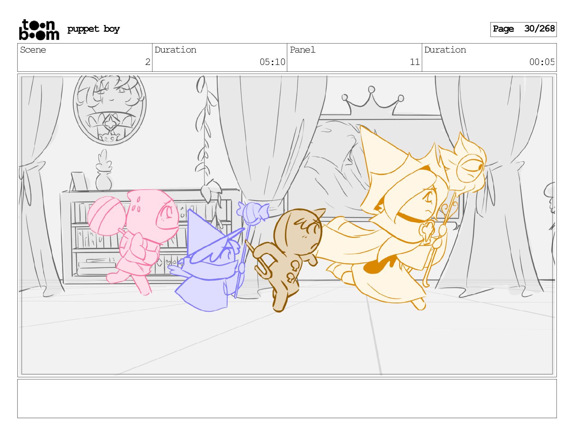Image resolution: width=575 pixels, height=444 pixels.
Task: Click the first 'Duration' label beside Scene
Action: (175, 50)
